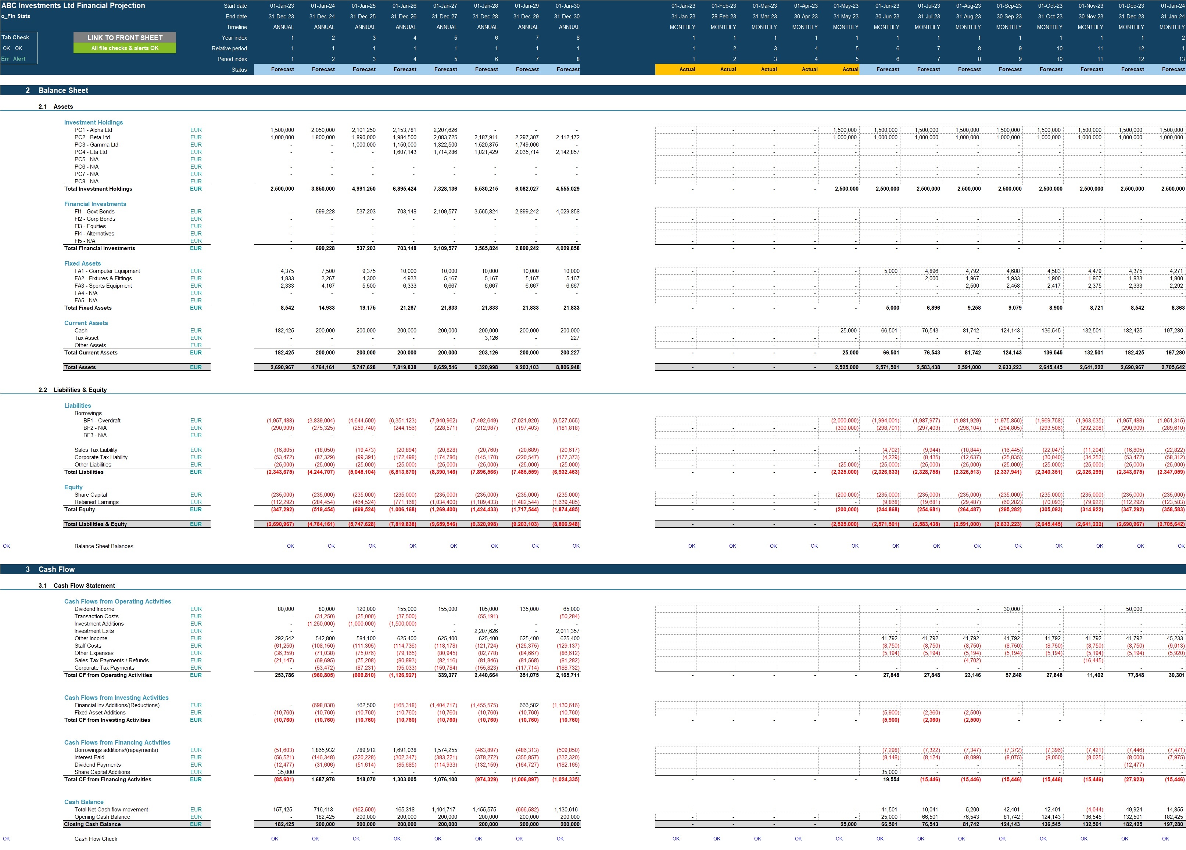This screenshot has height=850, width=1186.
Task: Select the 'FI1 - Govt Bonds' row label
Action: tap(94, 212)
